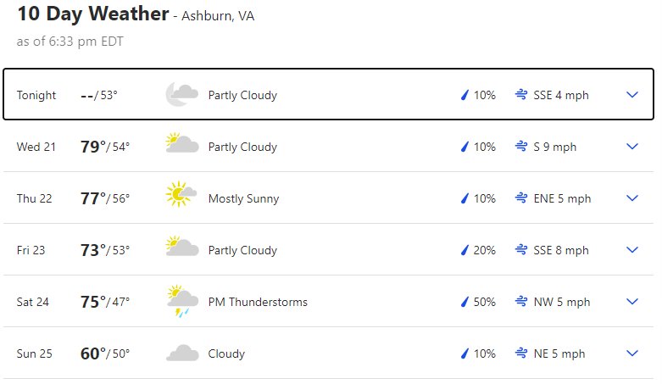Click the wind icon beside SSE 4 mph
662x384 pixels.
[x=521, y=95]
